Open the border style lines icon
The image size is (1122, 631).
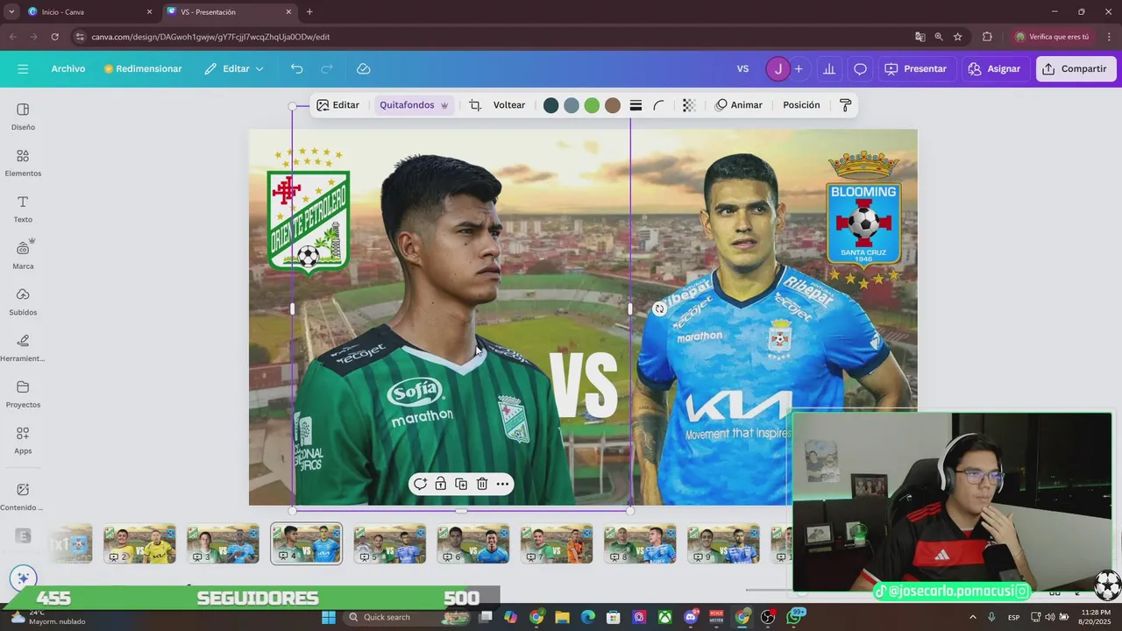click(636, 105)
